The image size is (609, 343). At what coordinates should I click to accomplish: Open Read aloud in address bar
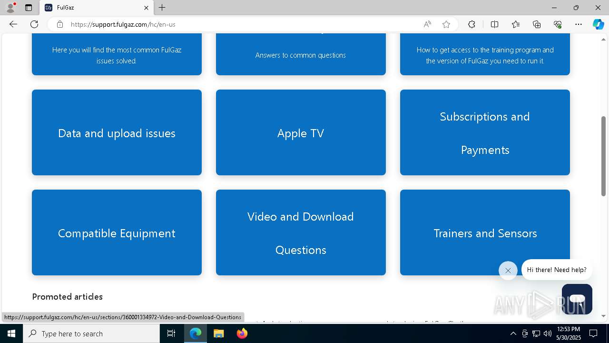pyautogui.click(x=427, y=24)
